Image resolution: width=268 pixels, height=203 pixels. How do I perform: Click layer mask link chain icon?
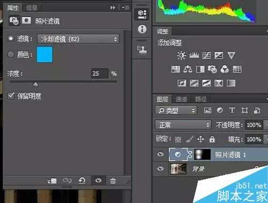pyautogui.click(x=190, y=154)
